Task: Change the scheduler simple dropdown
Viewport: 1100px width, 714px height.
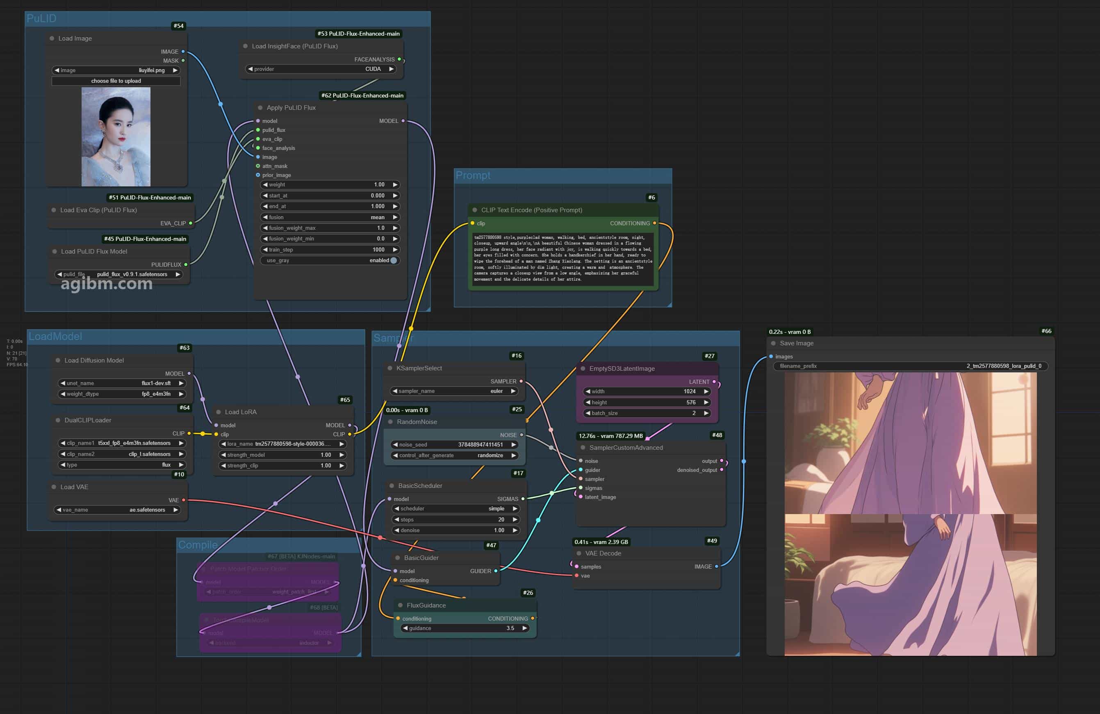Action: pos(455,509)
